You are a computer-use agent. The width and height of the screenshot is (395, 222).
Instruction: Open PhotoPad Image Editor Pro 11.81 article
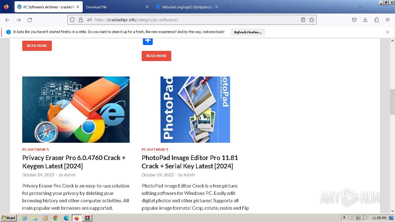[190, 162]
